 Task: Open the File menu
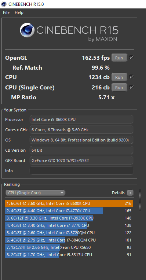tap(6, 12)
